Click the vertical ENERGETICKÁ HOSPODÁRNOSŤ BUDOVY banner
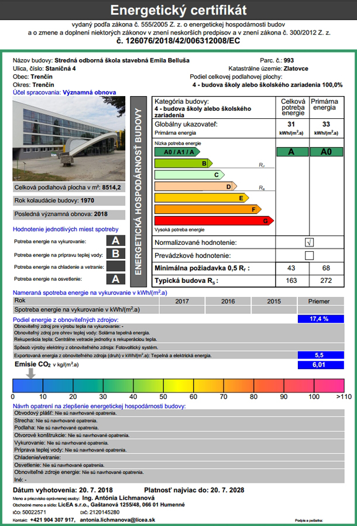 point(138,192)
